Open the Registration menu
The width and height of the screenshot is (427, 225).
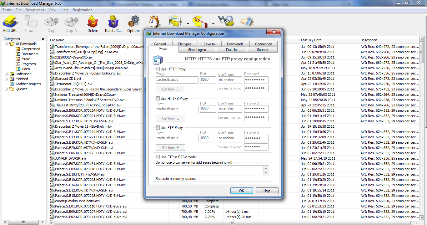click(83, 10)
